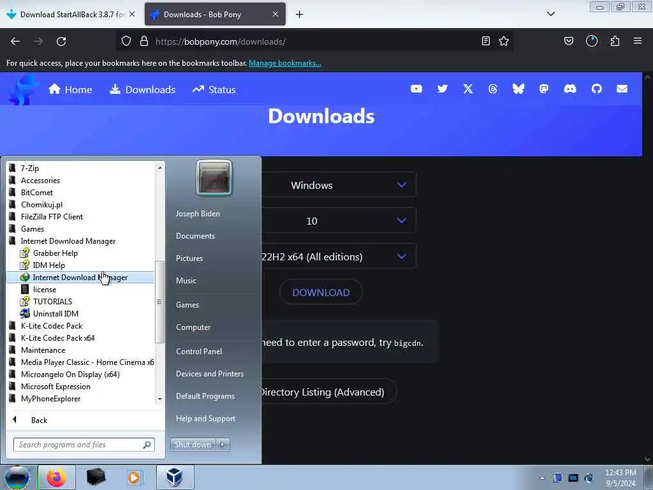Screen dimensions: 653x490
Task: Click the user account picture
Action: [214, 177]
